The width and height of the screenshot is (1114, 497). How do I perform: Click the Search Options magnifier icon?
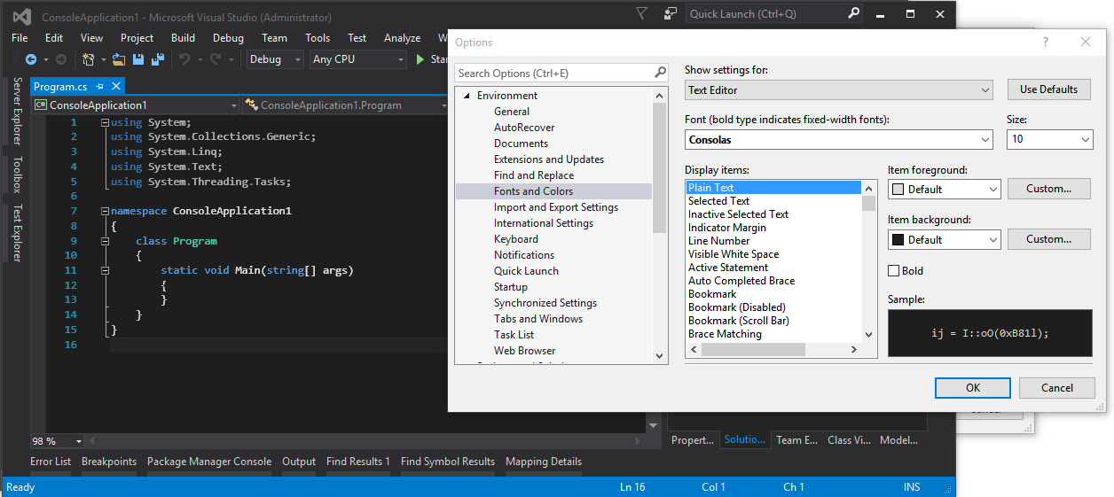point(661,73)
